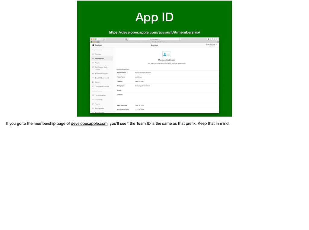Go back using Safari's back arrow
Viewport: 309px width, 230px height.
tap(98, 39)
